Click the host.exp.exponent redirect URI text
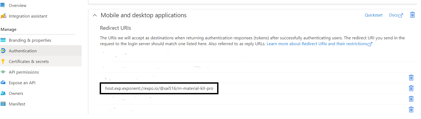421x119 pixels. [159, 88]
